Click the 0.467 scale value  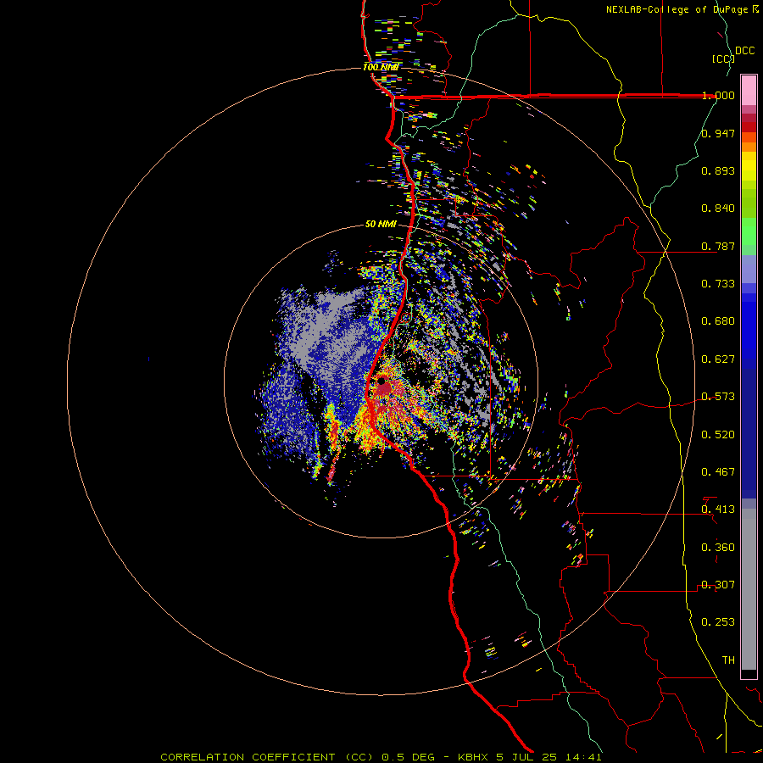click(718, 472)
